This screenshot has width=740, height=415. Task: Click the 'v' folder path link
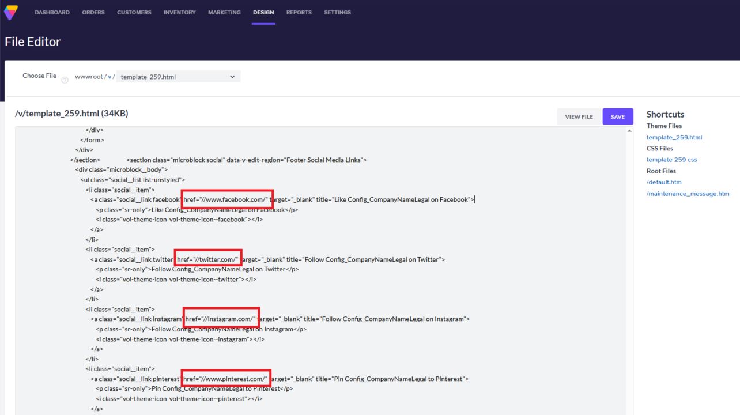click(110, 77)
